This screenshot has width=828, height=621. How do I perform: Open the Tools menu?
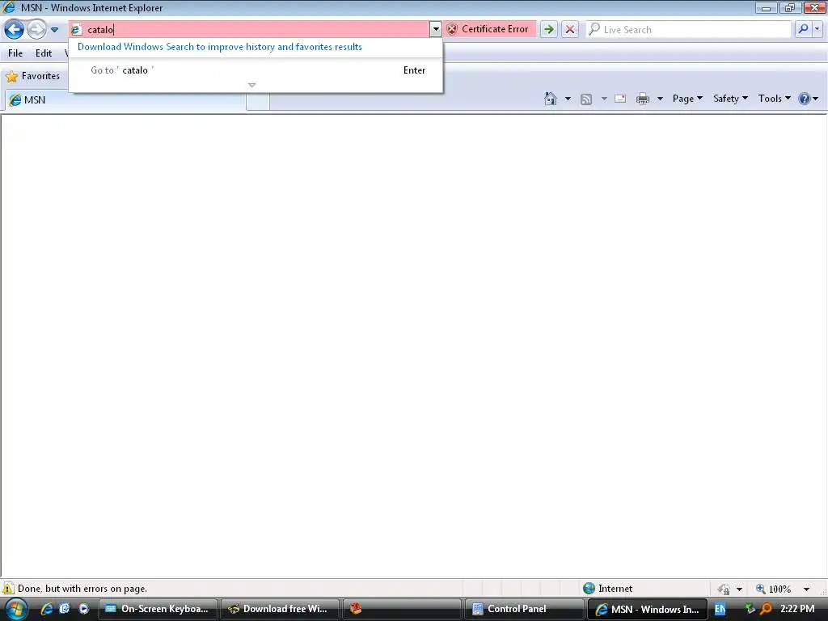click(x=774, y=99)
